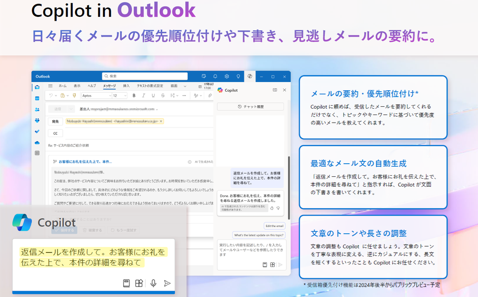Click the microphone icon in Copilot prompt box
This screenshot has height=297, width=478.
[x=154, y=283]
